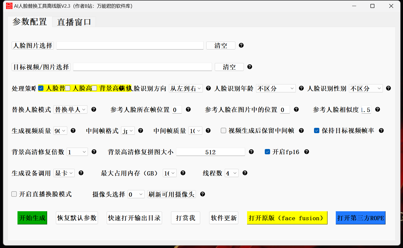Viewport: 403px width, 248px height.
Task: Click the 背景高清修复拼图大小 input field
Action: point(210,152)
